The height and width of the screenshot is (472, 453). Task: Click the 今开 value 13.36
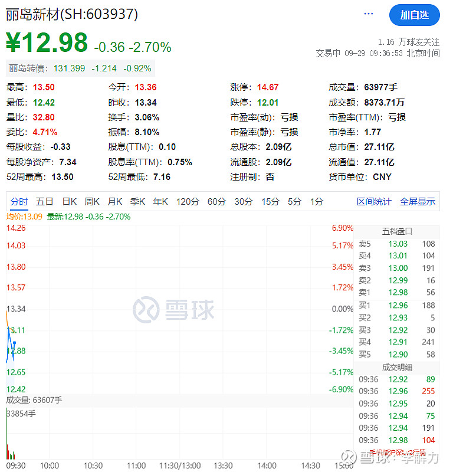coord(146,87)
